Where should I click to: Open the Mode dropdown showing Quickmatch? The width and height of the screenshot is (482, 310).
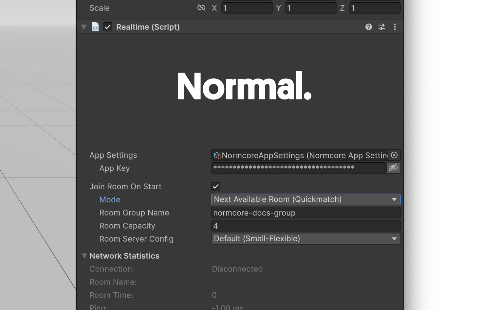306,199
